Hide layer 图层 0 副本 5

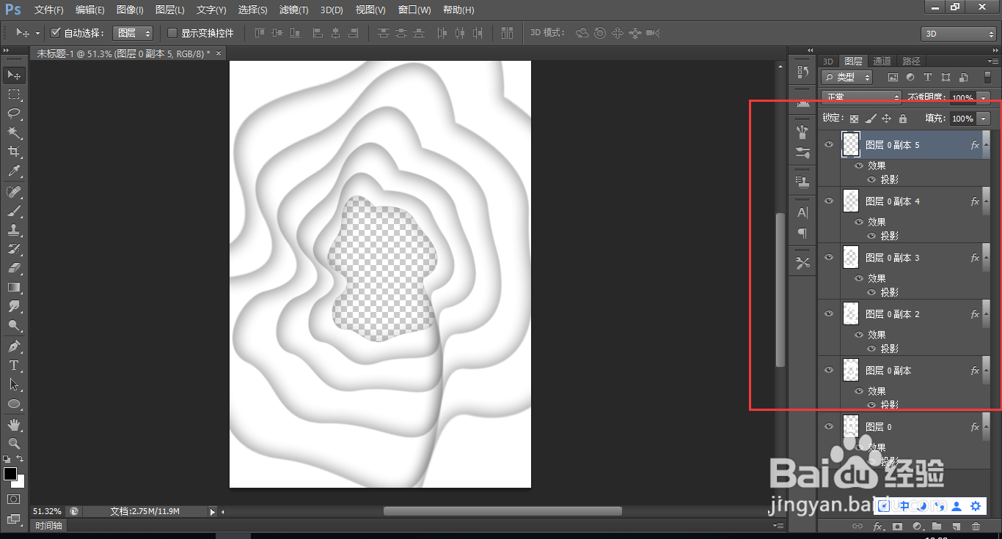coord(829,145)
